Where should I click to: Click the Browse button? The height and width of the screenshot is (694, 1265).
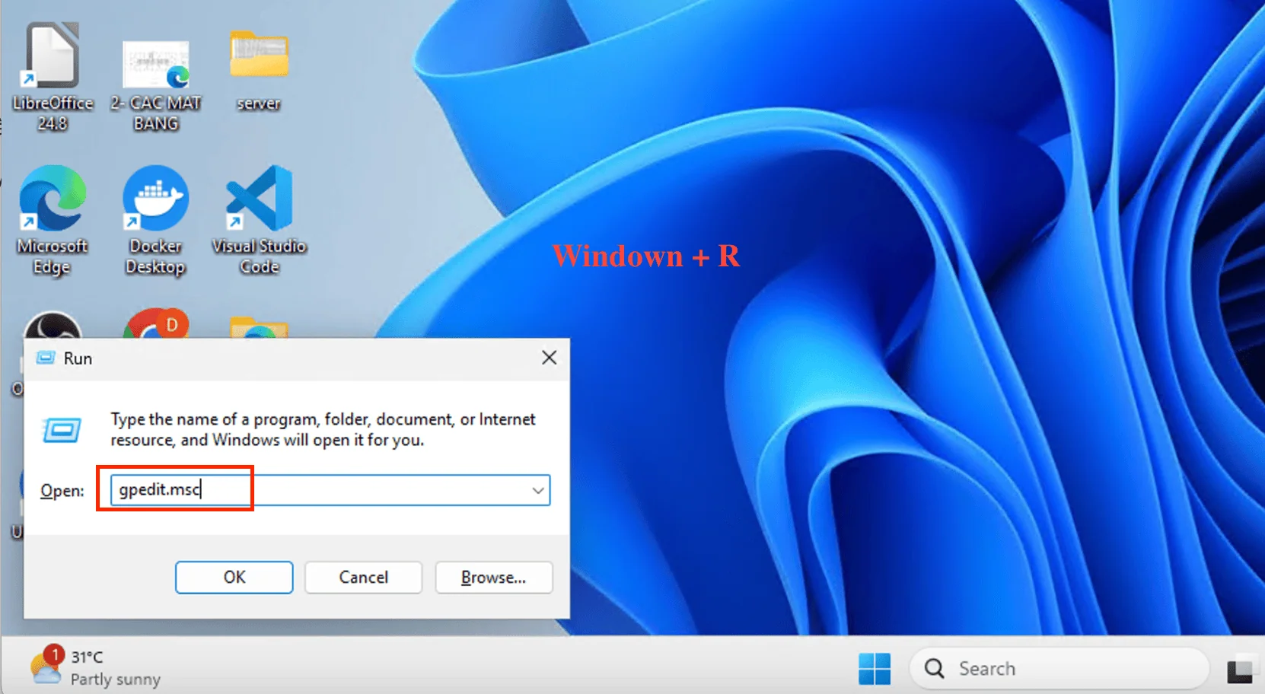pyautogui.click(x=493, y=577)
